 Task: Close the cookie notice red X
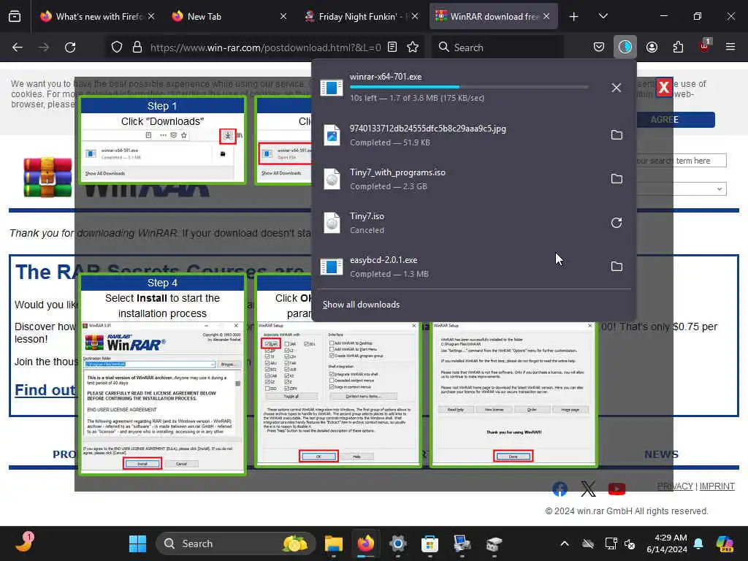[x=663, y=88]
